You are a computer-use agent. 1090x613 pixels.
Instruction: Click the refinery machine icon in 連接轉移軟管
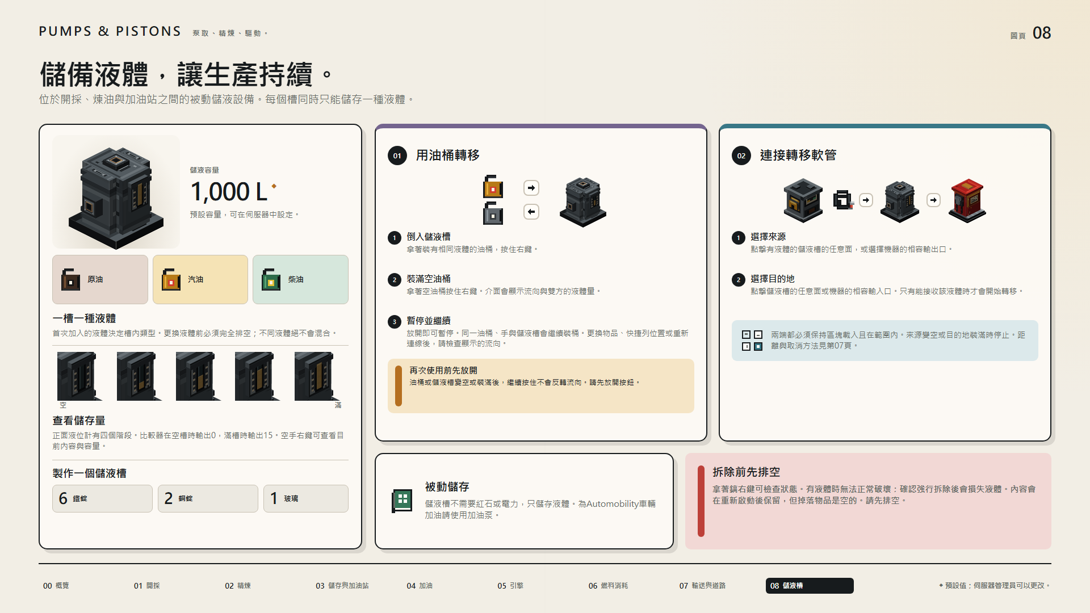[803, 200]
